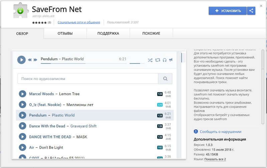Click the five-star rating
The width and height of the screenshot is (267, 168).
(x=39, y=22)
